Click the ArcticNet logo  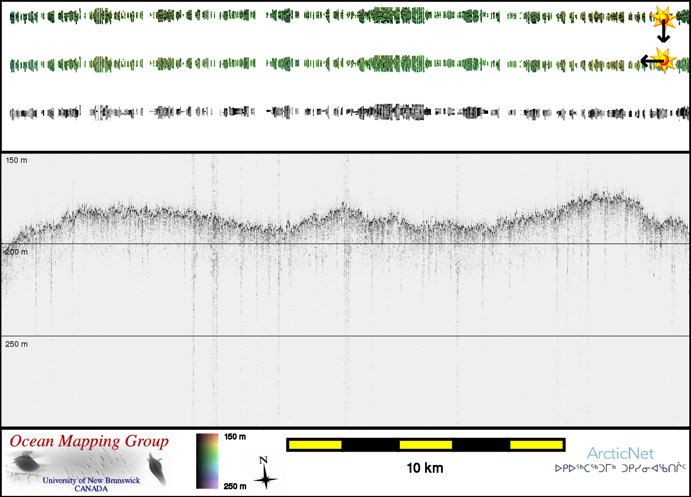[x=620, y=454]
